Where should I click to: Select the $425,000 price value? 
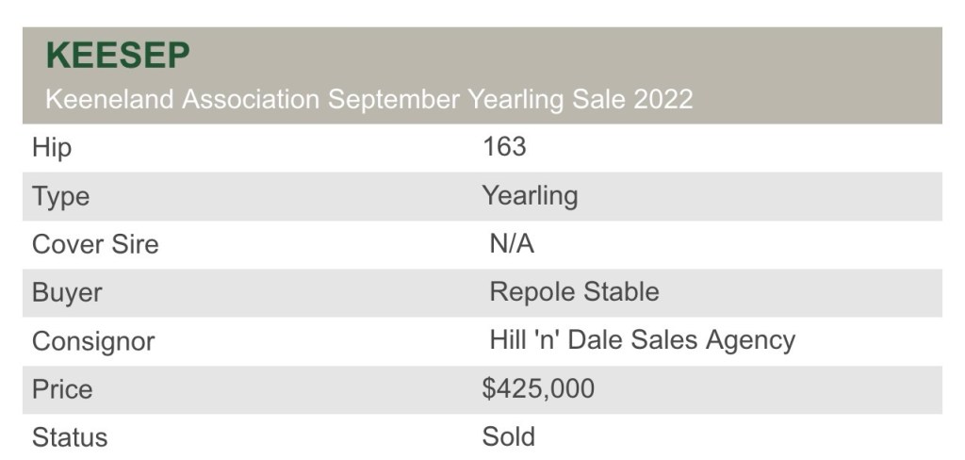pos(538,389)
